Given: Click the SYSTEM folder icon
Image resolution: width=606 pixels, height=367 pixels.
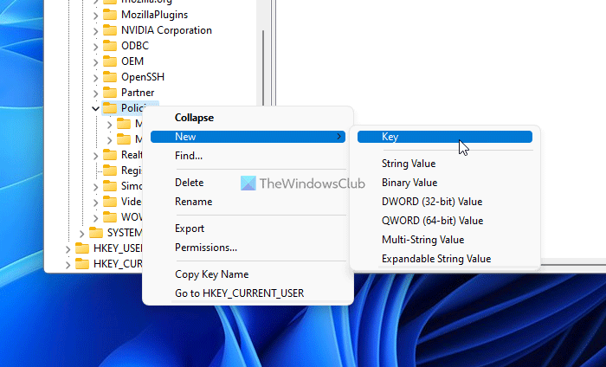Looking at the screenshot, I should [x=96, y=233].
